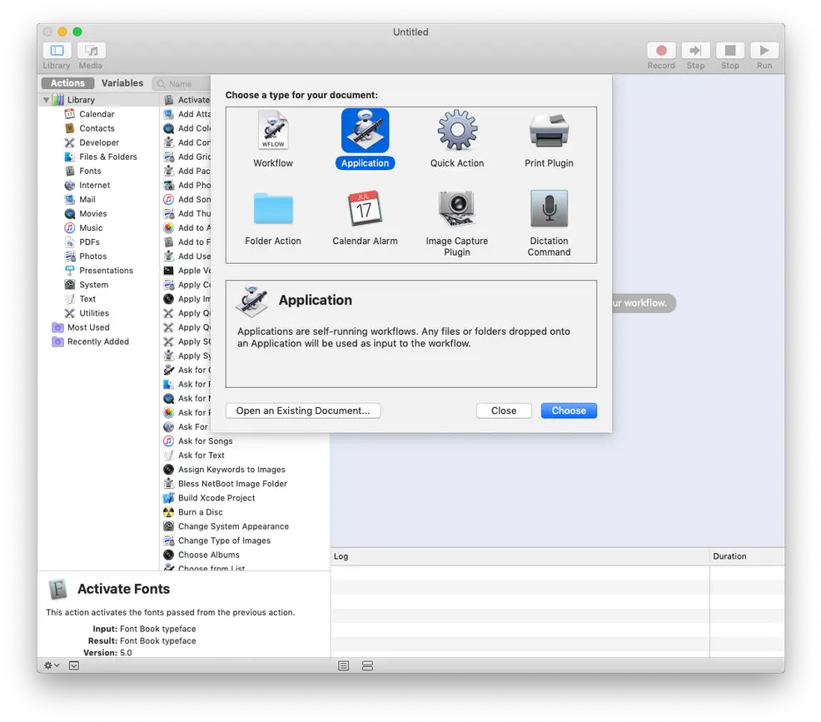The height and width of the screenshot is (722, 821).
Task: Open the Media browser toolbar button
Action: click(91, 51)
